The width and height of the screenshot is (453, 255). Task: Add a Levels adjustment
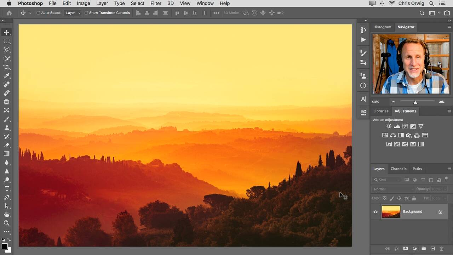397,126
